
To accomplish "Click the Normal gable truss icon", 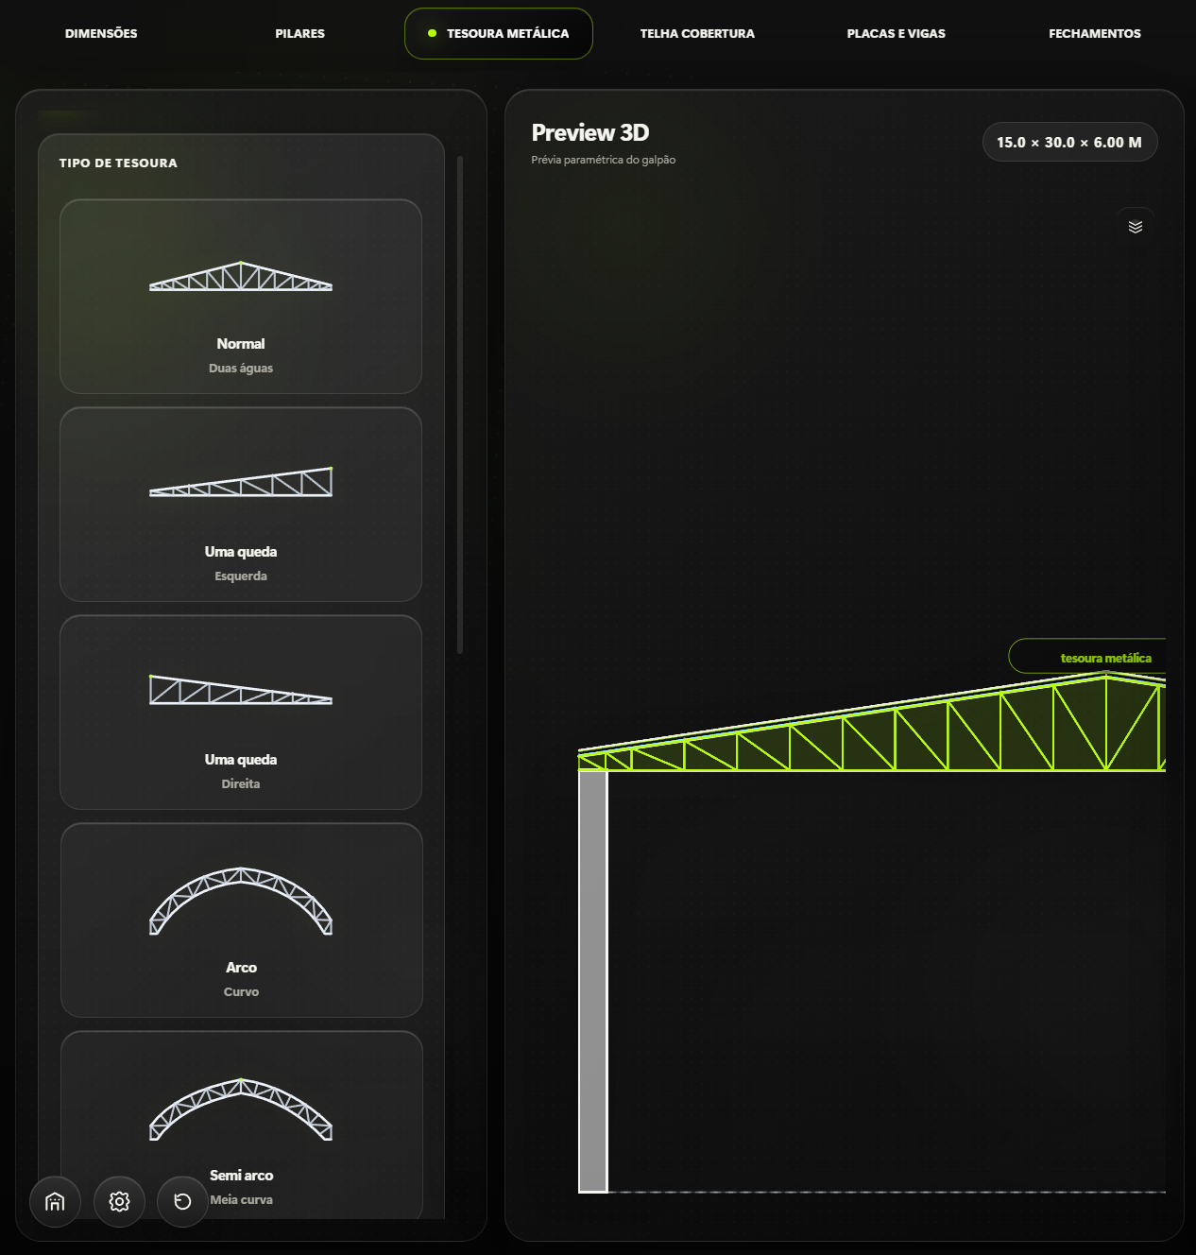I will point(241,276).
